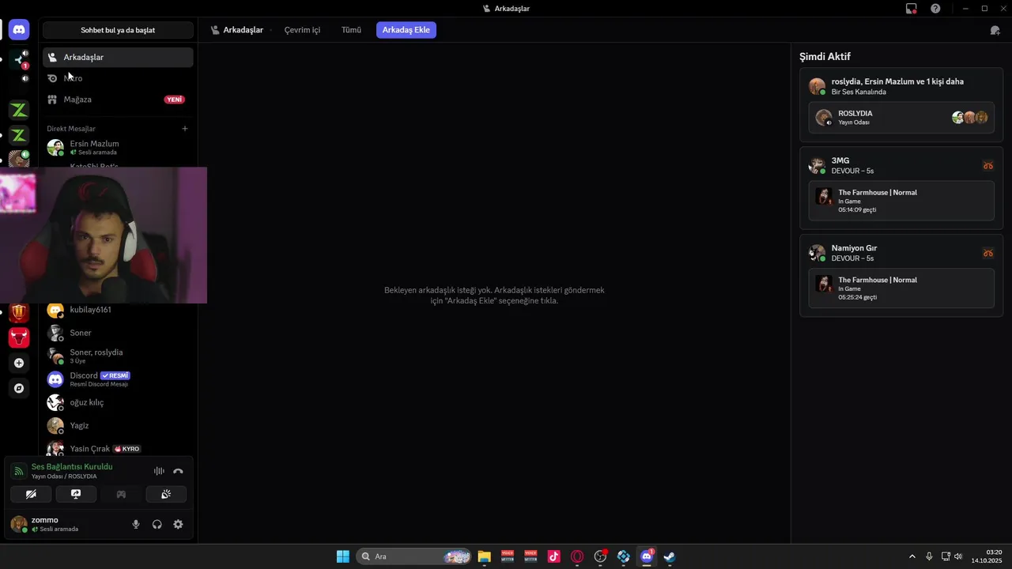Open the Discover servers compass icon

click(19, 388)
